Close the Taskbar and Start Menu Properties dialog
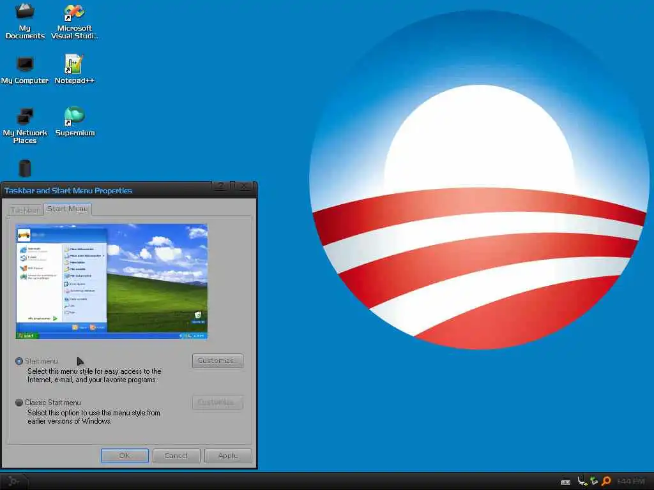Viewport: 654px width, 490px height. [245, 186]
